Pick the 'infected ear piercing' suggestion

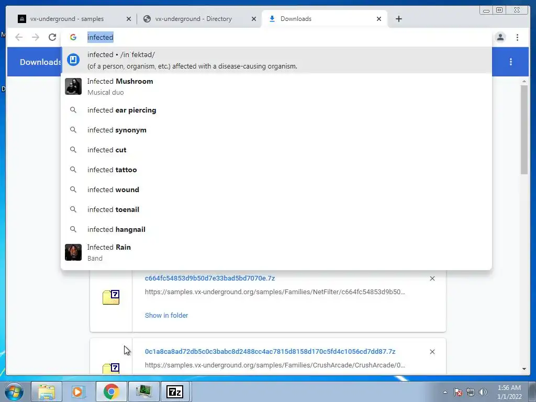click(276, 110)
